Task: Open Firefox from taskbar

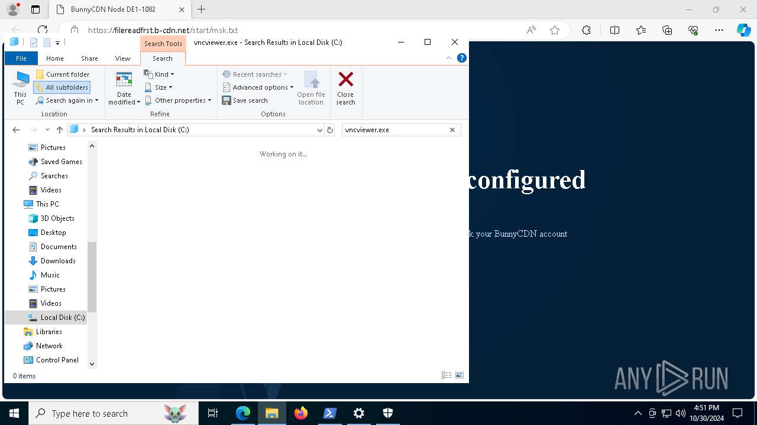Action: pos(301,413)
